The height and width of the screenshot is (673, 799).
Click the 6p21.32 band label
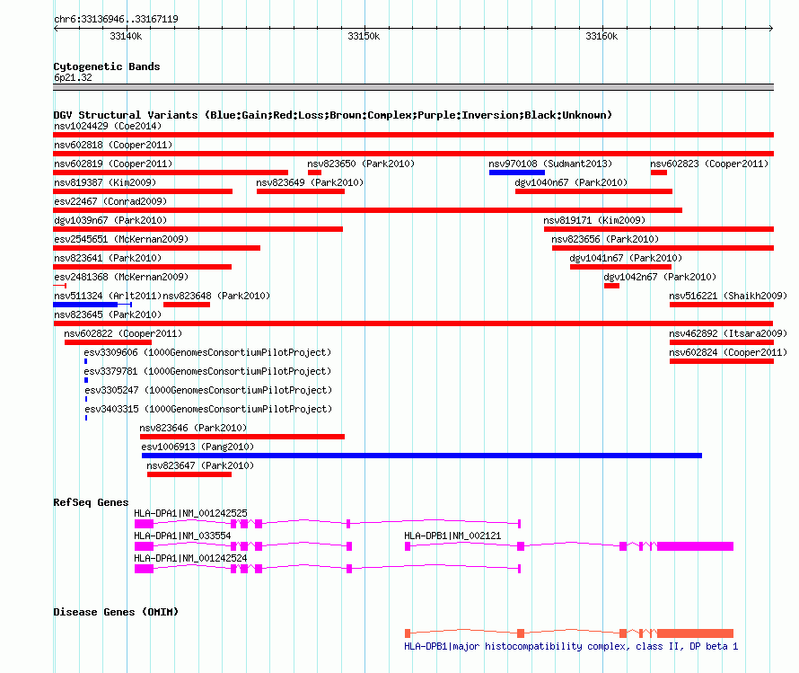(74, 77)
